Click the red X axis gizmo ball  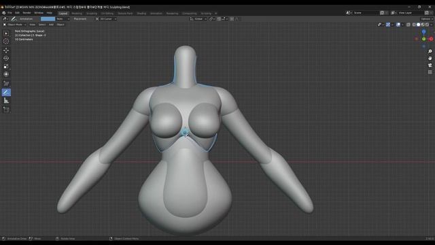(x=431, y=39)
